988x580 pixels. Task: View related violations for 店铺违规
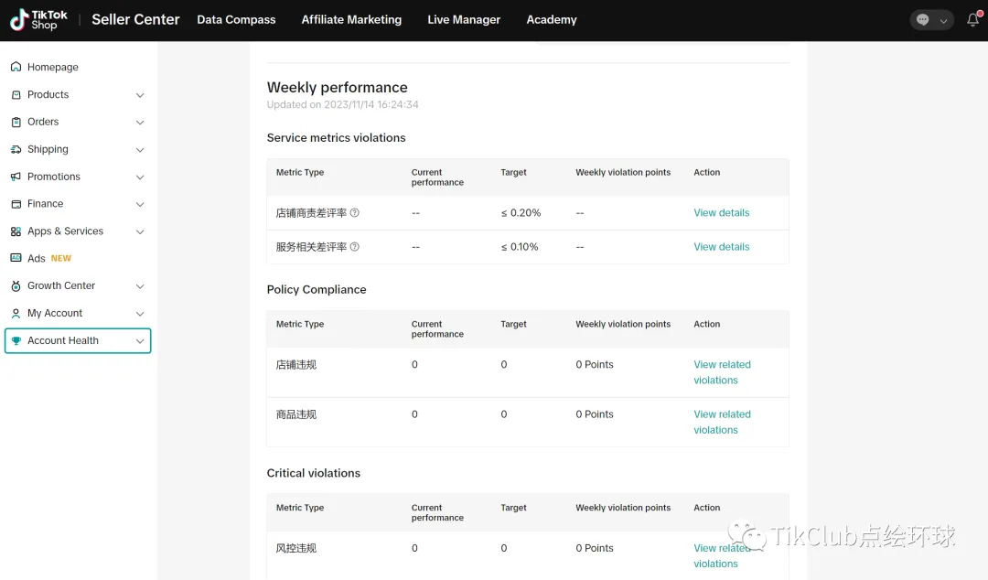click(722, 372)
